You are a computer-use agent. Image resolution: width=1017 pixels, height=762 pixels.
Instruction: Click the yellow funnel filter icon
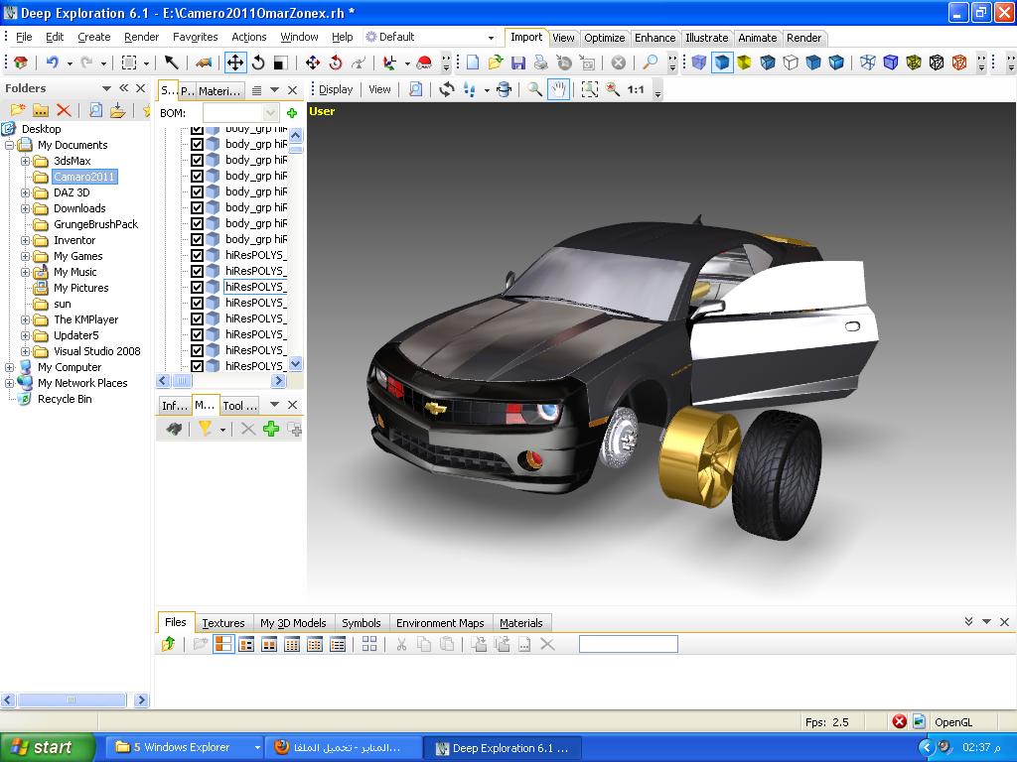click(205, 429)
